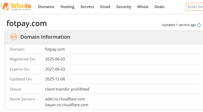The height and width of the screenshot is (112, 203).
Task: Go to the Deals menu item
Action: click(159, 7)
